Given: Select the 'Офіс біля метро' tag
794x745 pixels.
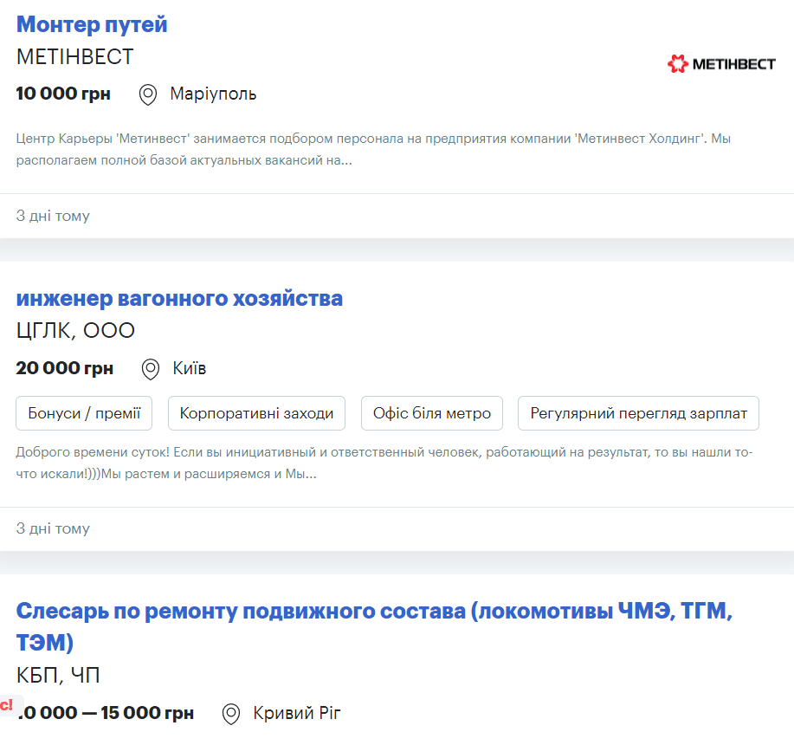Looking at the screenshot, I should click(x=431, y=413).
